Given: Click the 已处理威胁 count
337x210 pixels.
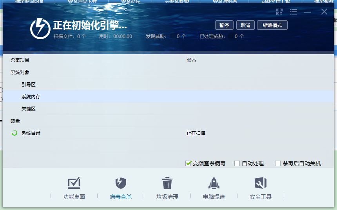Looking at the screenshot, I should (222, 36).
